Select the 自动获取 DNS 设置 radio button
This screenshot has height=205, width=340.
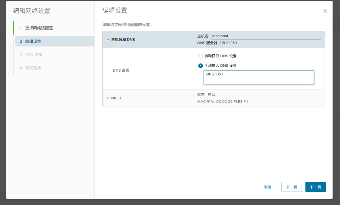pos(201,56)
